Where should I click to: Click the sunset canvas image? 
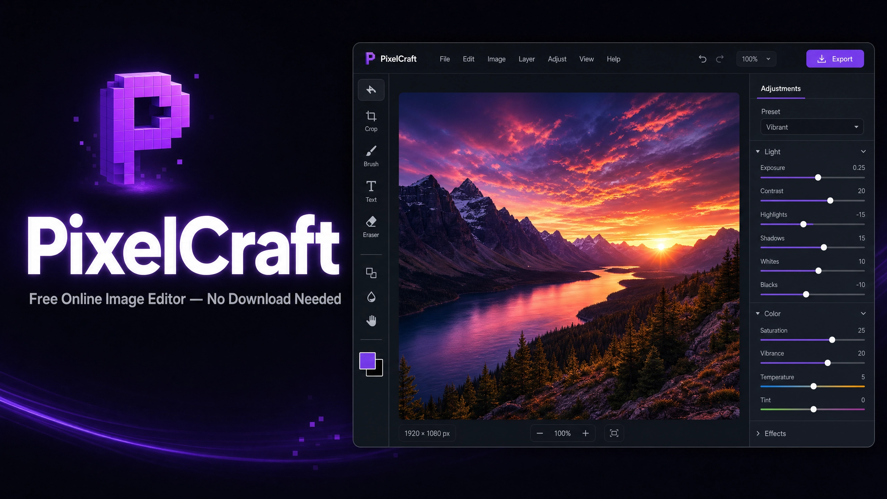569,256
